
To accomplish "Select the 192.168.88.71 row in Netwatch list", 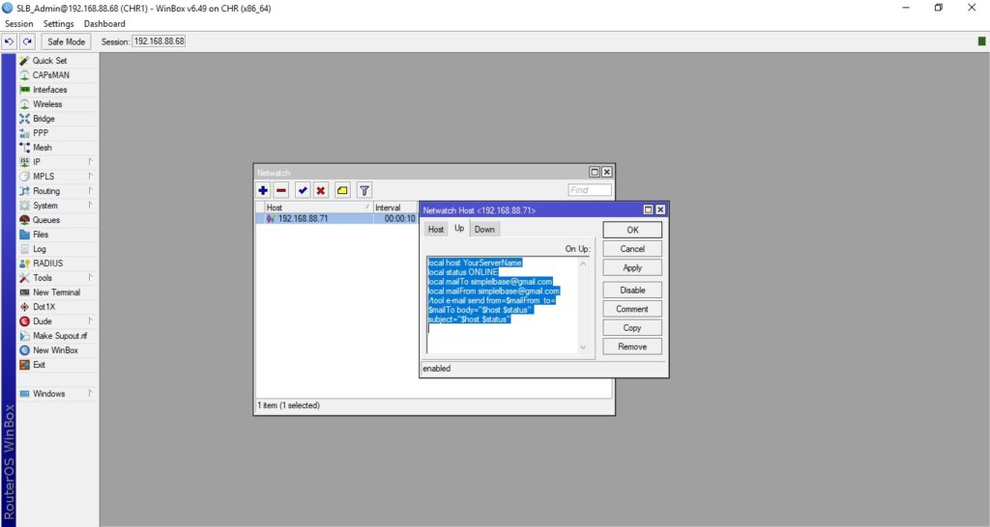I will tap(337, 219).
